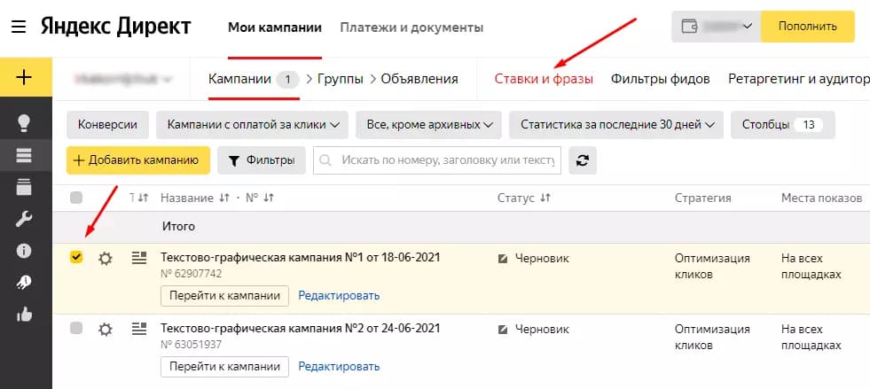Click Оптимизация кликов strategy of campaign №1
Viewport: 870px width, 389px height.
point(712,267)
